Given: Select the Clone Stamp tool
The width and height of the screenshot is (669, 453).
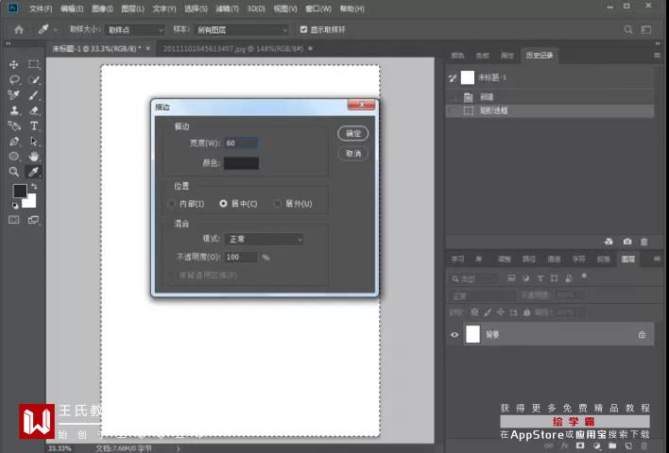Looking at the screenshot, I should 13,110.
